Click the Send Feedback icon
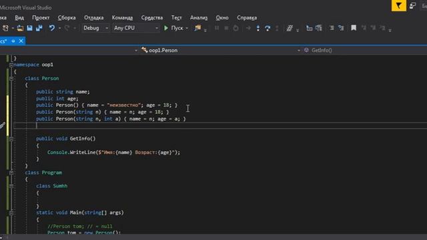 point(412,5)
